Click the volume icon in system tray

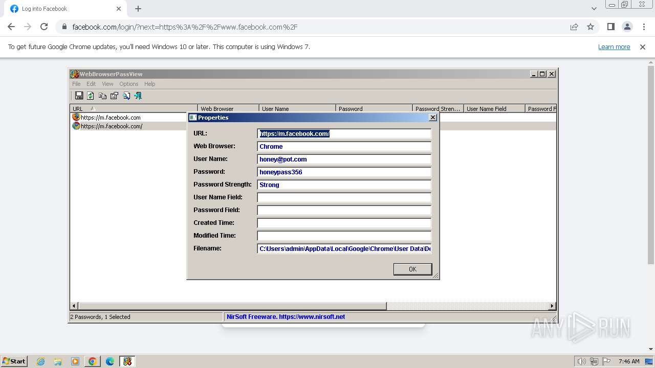click(x=582, y=361)
